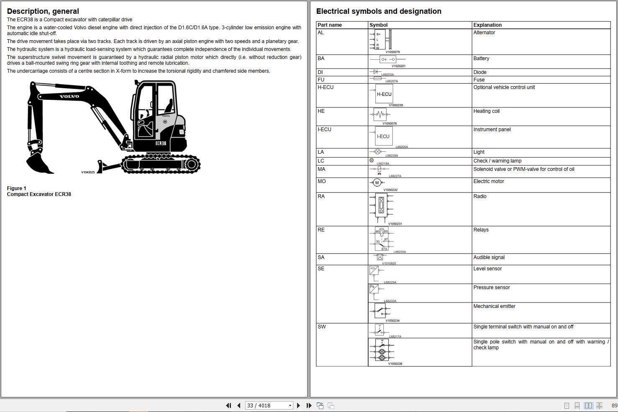Click the single pole switch with lamps symbol
The image size is (618, 412).
pyautogui.click(x=382, y=351)
